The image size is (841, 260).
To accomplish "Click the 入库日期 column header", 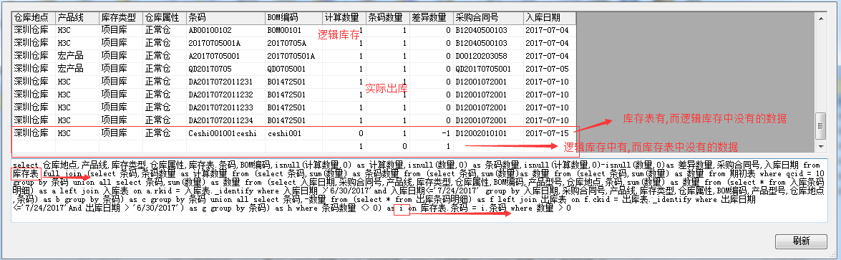I will click(x=550, y=18).
